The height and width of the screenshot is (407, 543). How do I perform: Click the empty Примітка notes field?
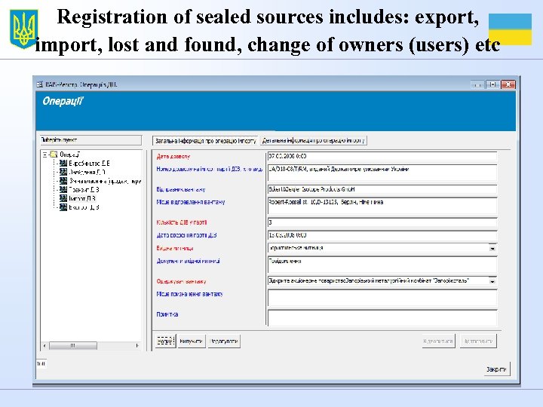382,318
